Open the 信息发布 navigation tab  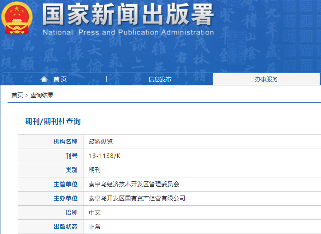[160, 79]
